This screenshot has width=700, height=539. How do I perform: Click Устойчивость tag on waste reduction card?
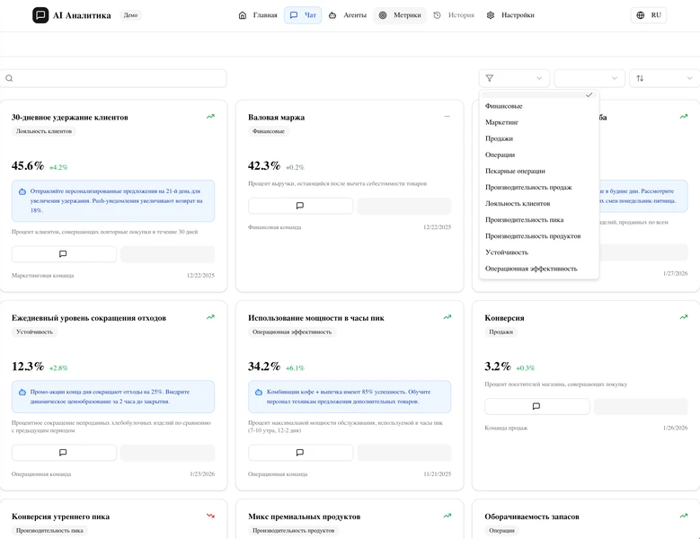(x=34, y=332)
